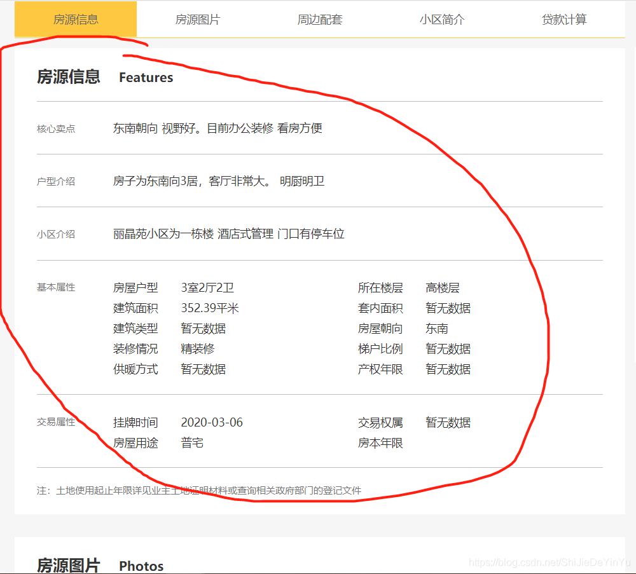
Task: Click the 房源图片 Photos section heading
Action: tap(100, 565)
